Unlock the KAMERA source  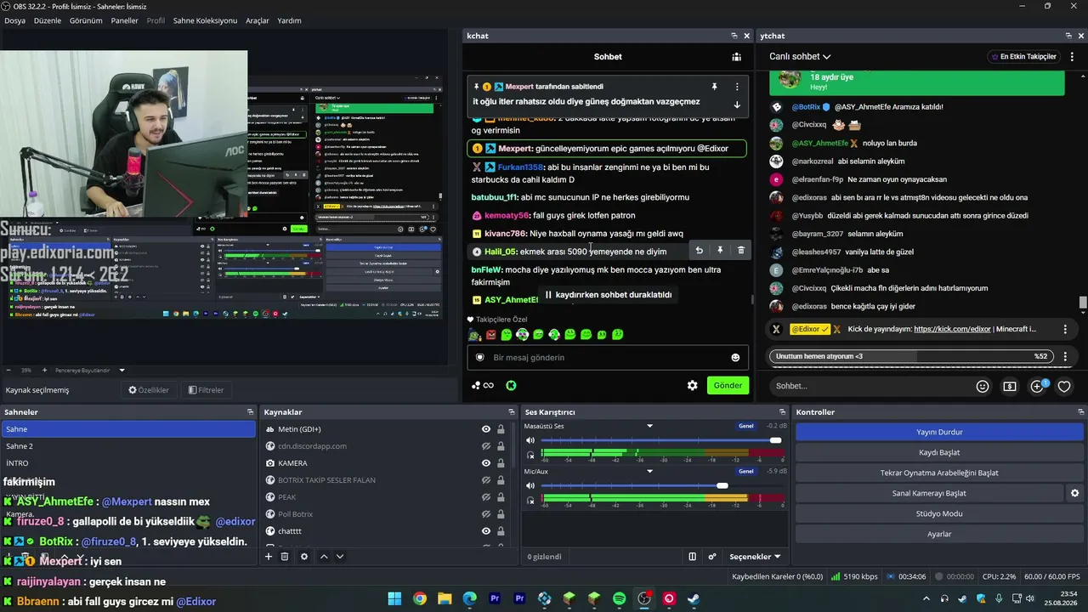[501, 463]
